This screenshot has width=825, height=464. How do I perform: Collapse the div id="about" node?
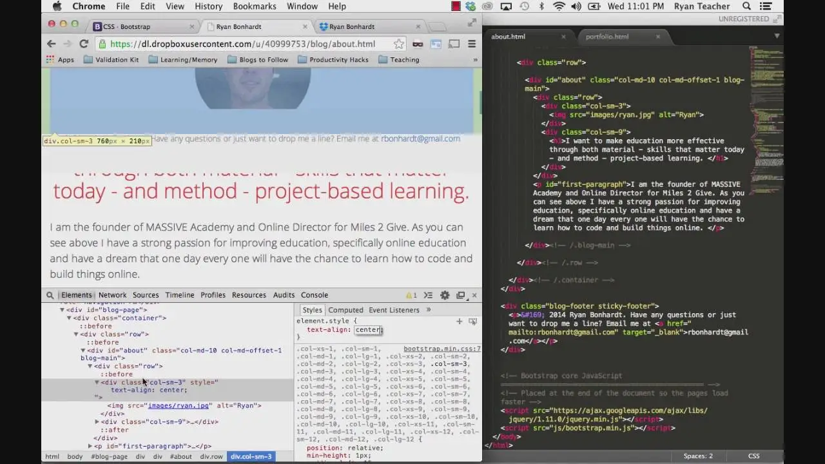[x=82, y=351]
